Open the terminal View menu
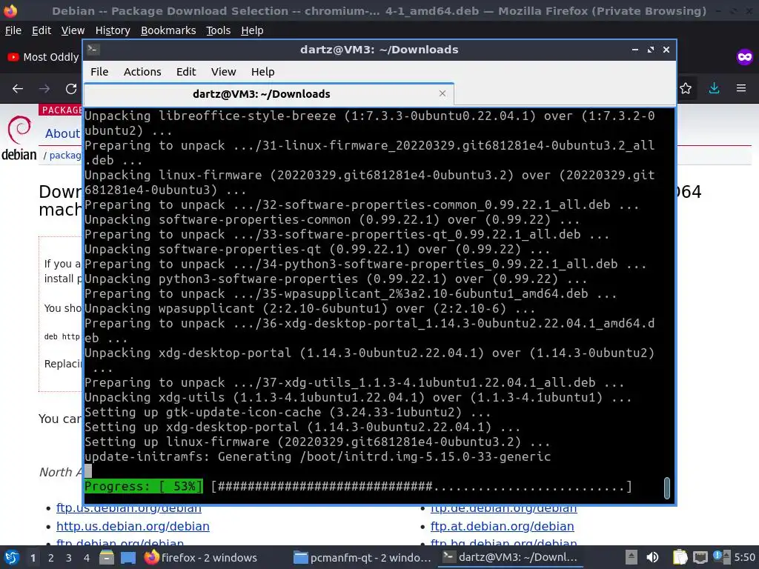The image size is (759, 569). point(223,72)
